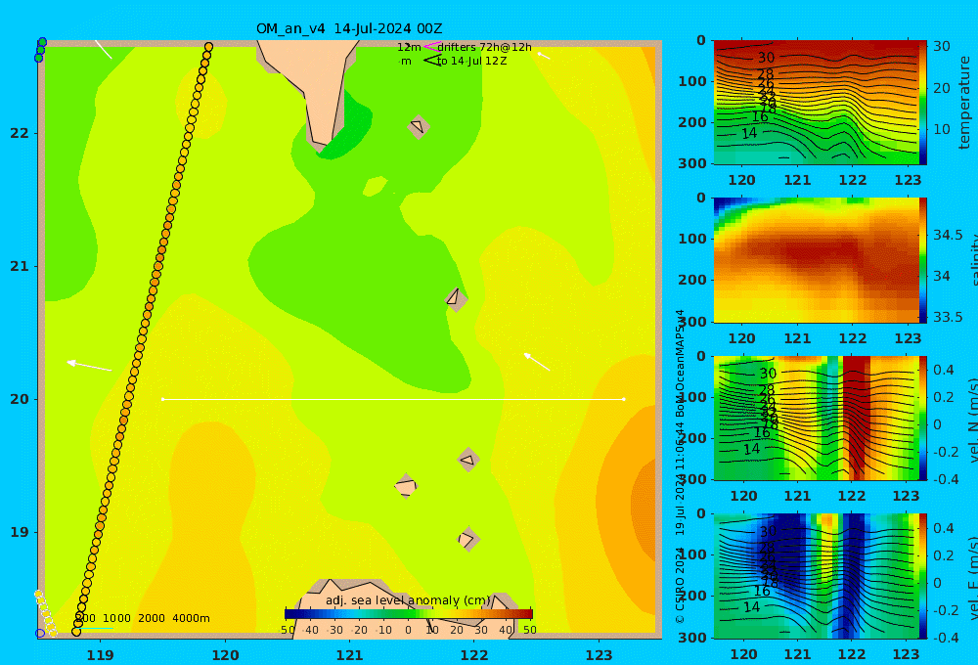Click the magenta drifter arrow legend symbol

point(431,46)
